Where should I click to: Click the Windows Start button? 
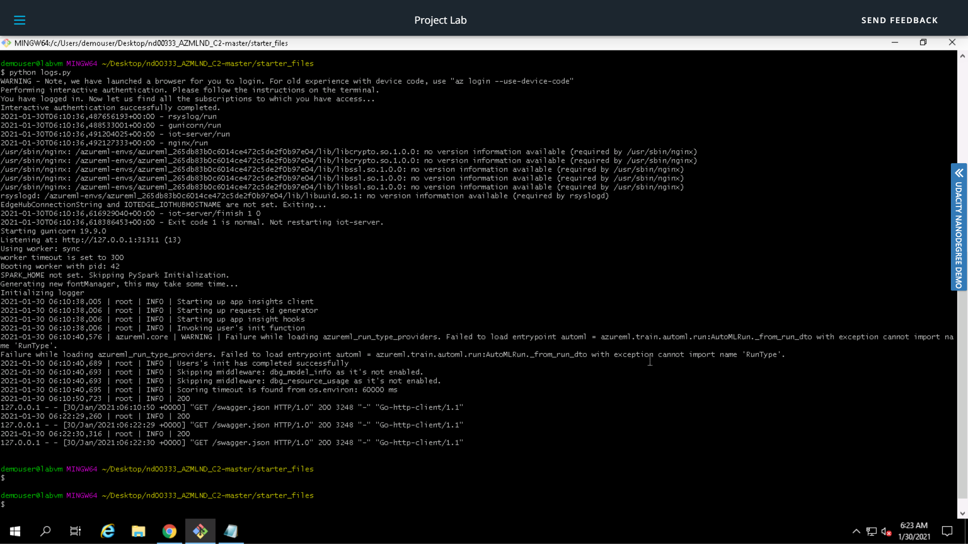pos(15,531)
